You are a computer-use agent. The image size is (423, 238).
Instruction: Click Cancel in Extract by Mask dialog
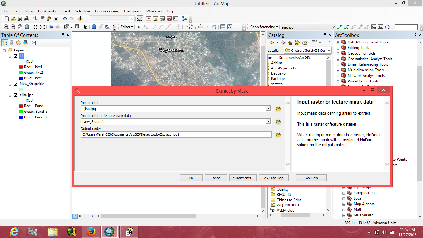point(216,178)
